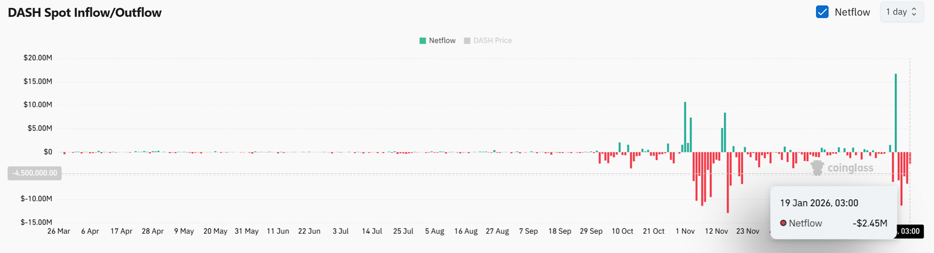The width and height of the screenshot is (934, 253).
Task: Click the black "03:00" crosshair time tag
Action: 908,231
